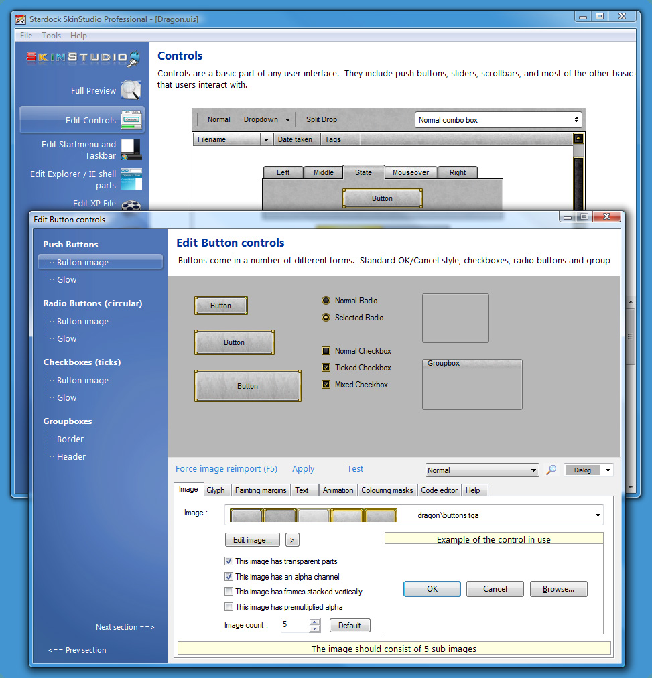
Task: Click the Filename column dropdown arrow
Action: [266, 139]
